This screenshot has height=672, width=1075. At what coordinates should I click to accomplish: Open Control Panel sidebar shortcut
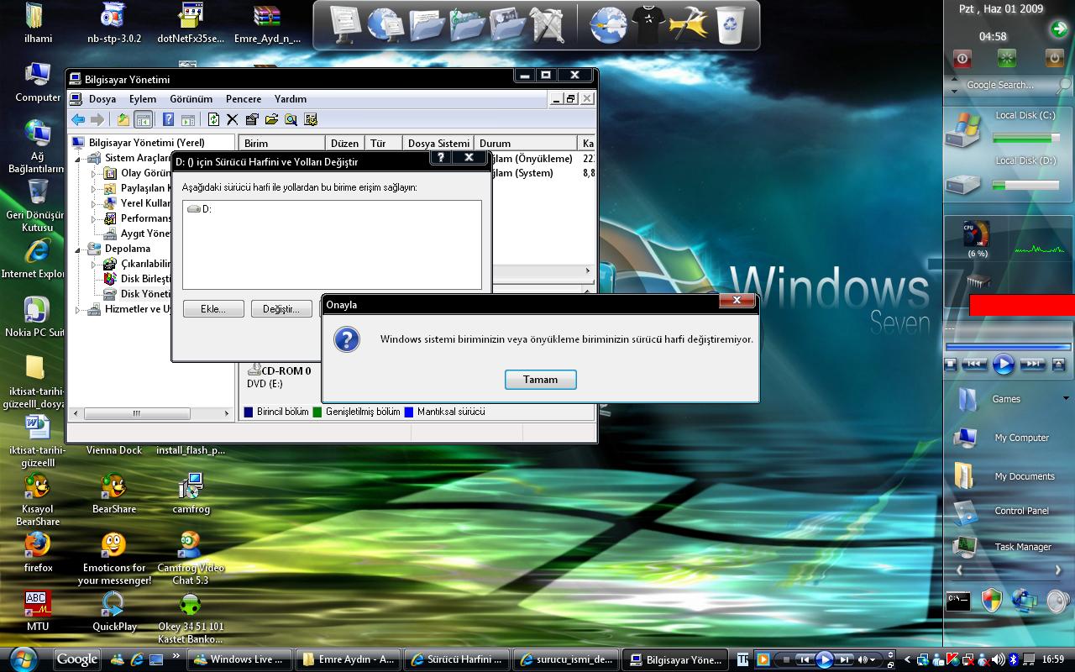1001,511
